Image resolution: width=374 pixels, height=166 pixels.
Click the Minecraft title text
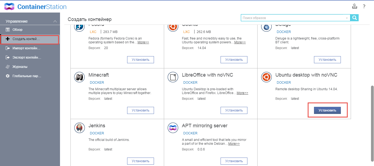click(99, 75)
